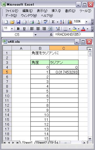Toggle Bold formatting
95x150 pixels.
(x=18, y=29)
